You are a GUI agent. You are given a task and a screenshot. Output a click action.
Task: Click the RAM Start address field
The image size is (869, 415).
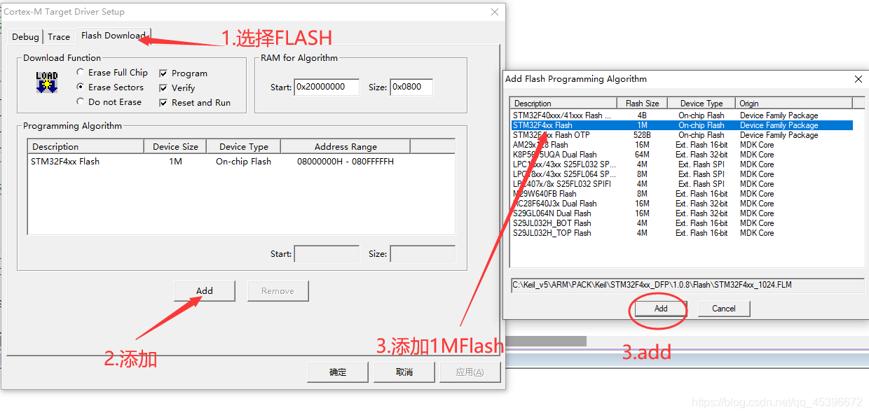click(x=327, y=87)
